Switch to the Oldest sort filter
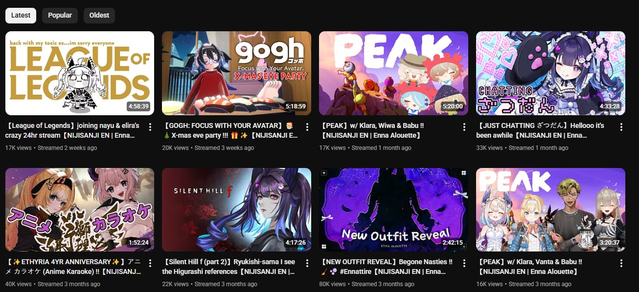 [x=99, y=15]
